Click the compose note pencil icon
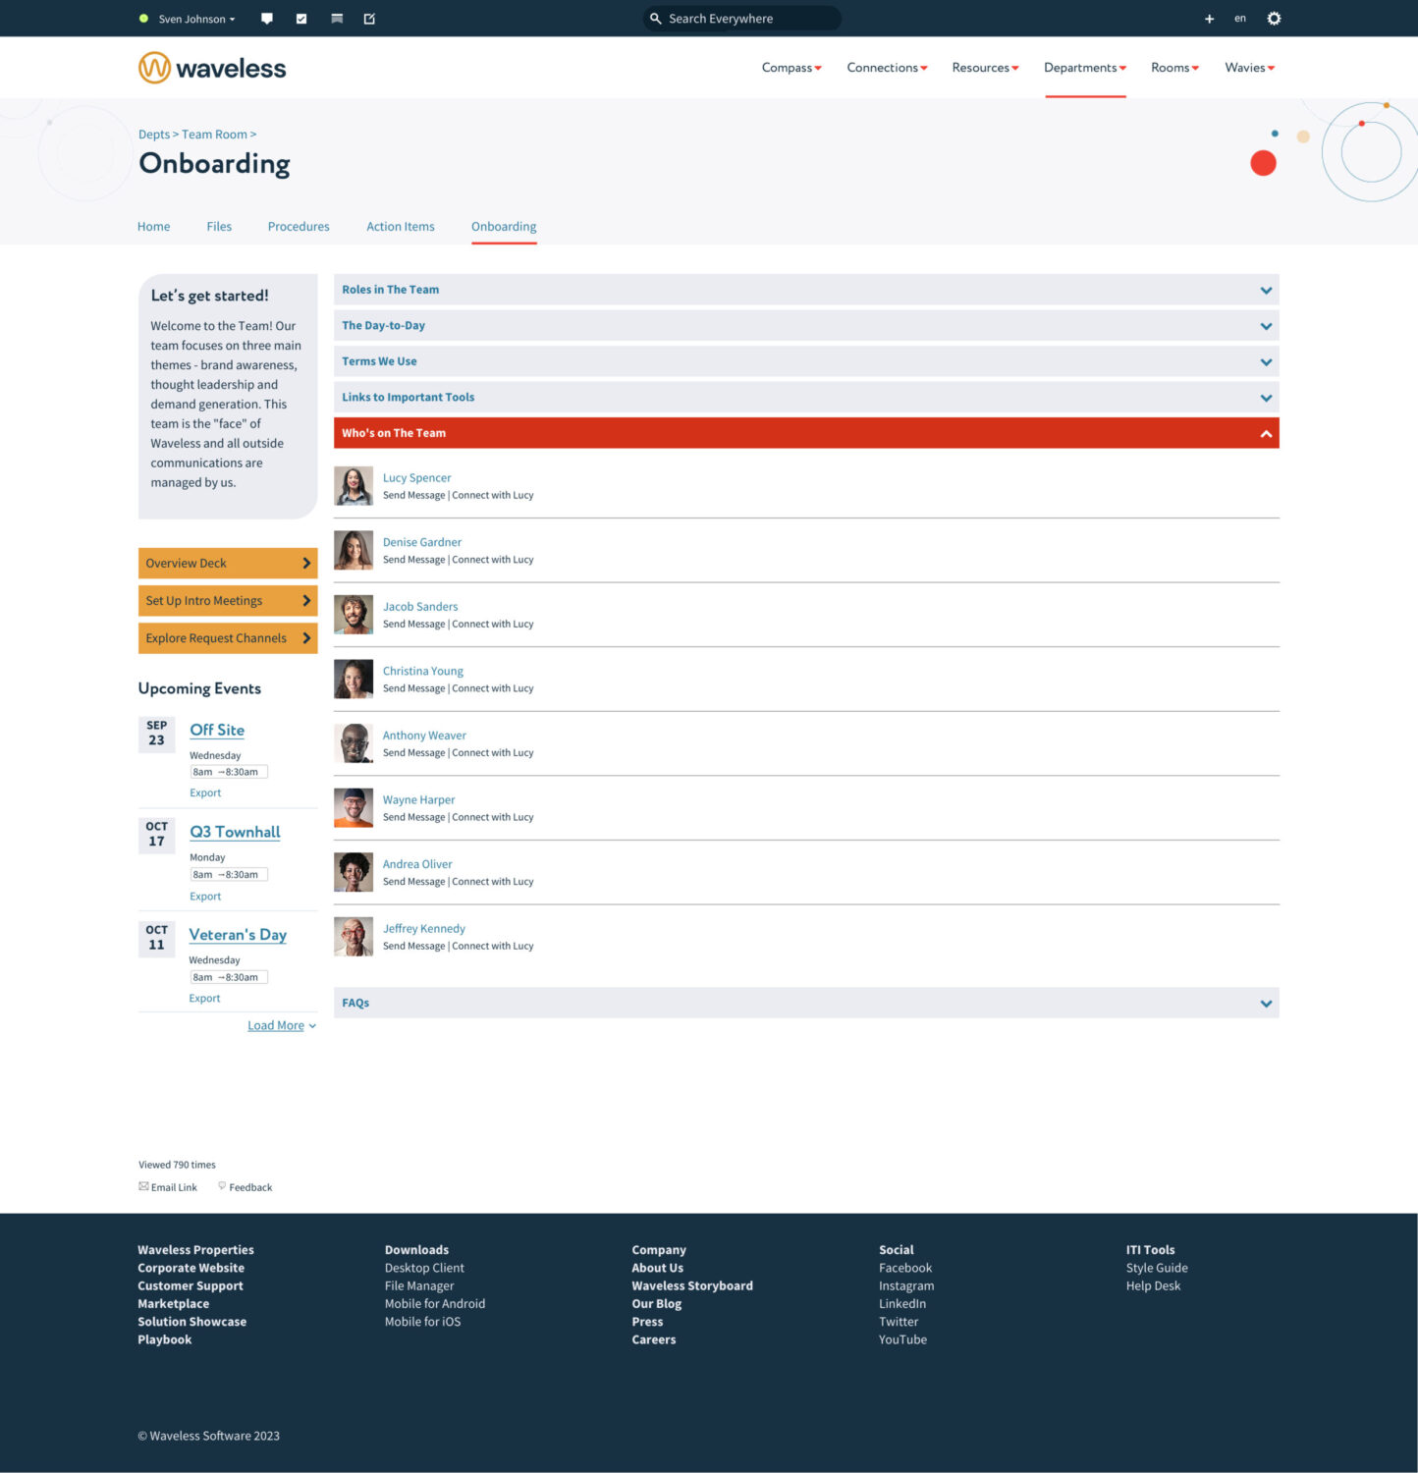1418x1473 pixels. [x=370, y=19]
